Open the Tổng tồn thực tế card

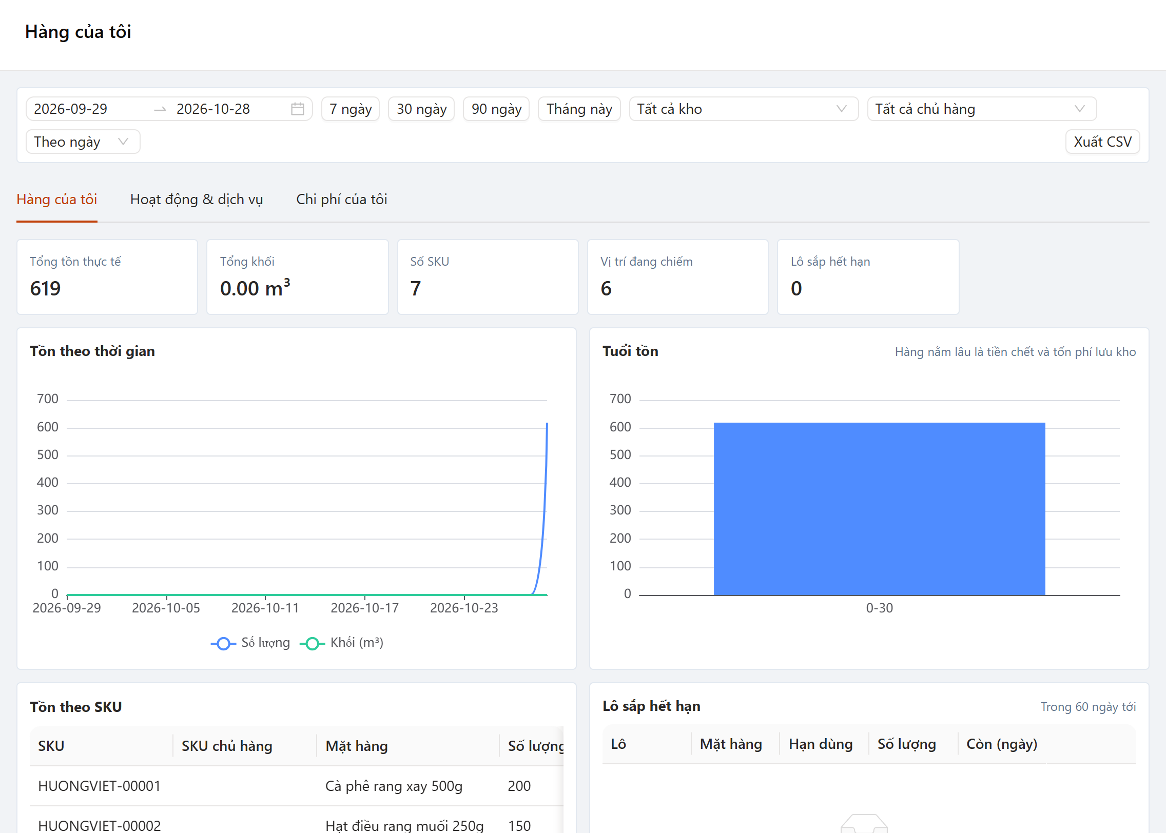(x=107, y=277)
